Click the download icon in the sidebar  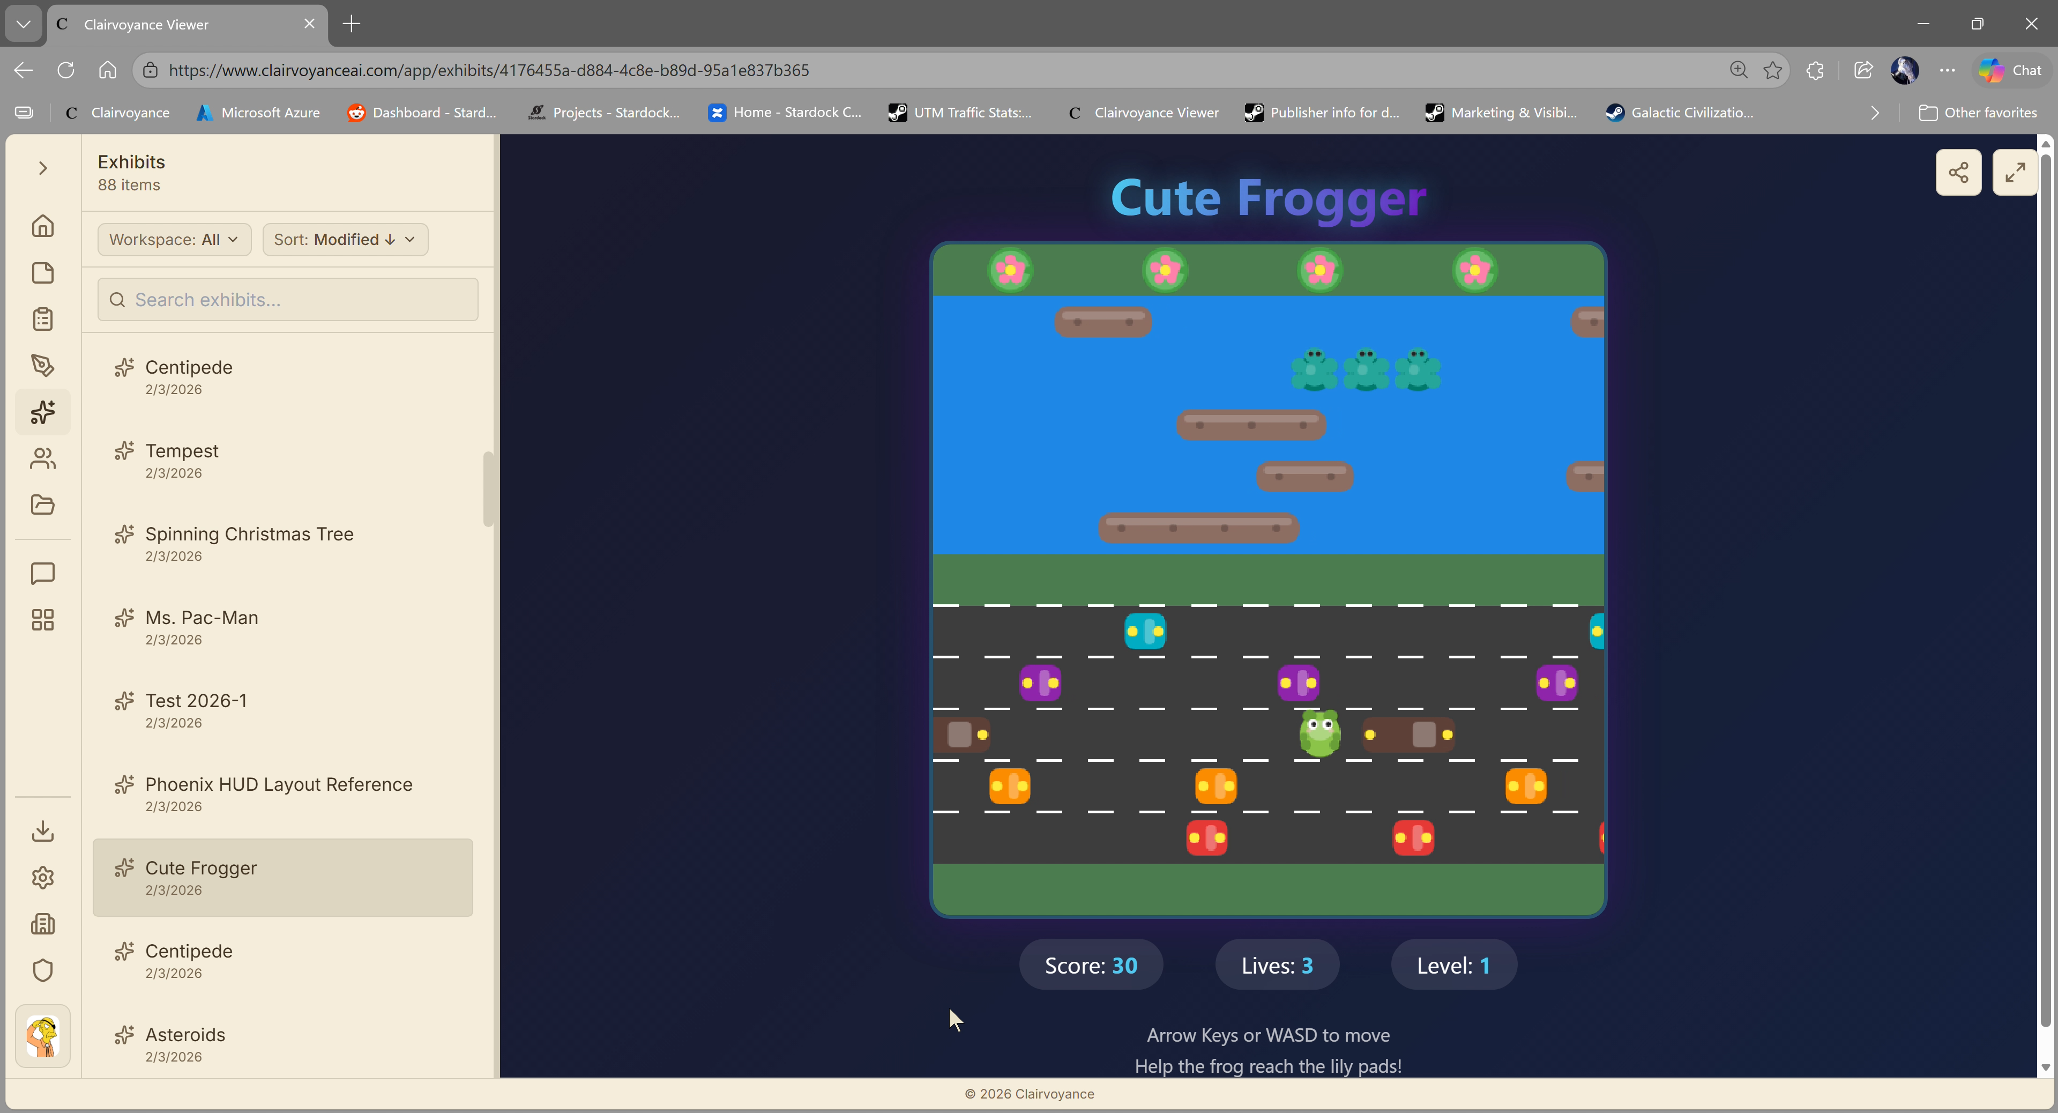42,831
